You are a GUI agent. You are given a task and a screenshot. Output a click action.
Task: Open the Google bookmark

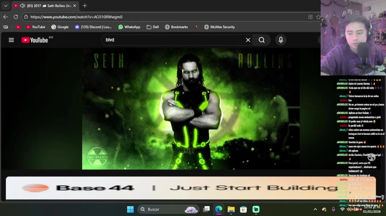click(60, 27)
